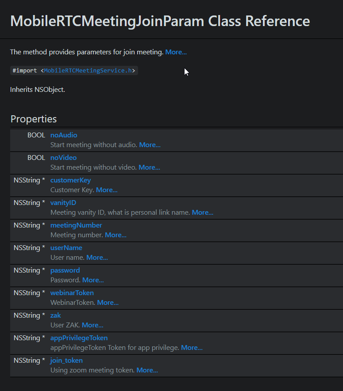Click More beside 'User ZAK.' description

(92, 325)
